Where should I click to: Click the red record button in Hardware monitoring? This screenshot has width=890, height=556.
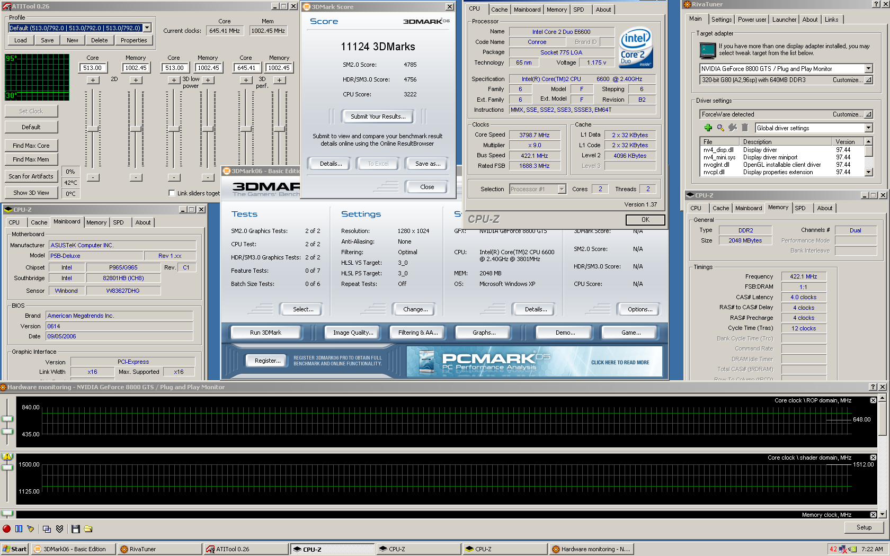click(x=6, y=528)
